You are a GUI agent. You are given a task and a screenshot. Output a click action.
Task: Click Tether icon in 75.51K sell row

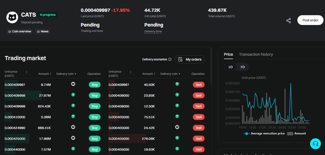pos(177,116)
